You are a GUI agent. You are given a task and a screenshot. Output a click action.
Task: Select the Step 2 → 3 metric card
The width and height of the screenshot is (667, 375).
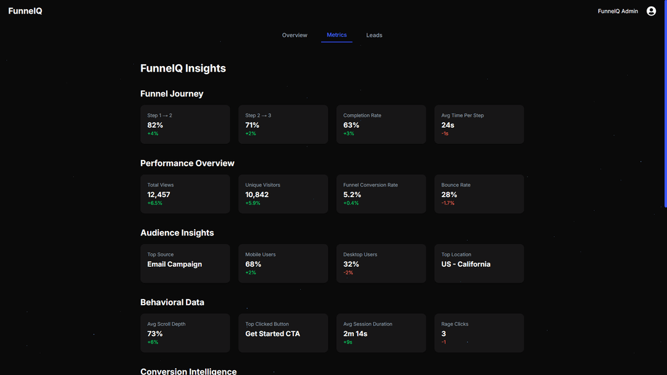pyautogui.click(x=283, y=124)
